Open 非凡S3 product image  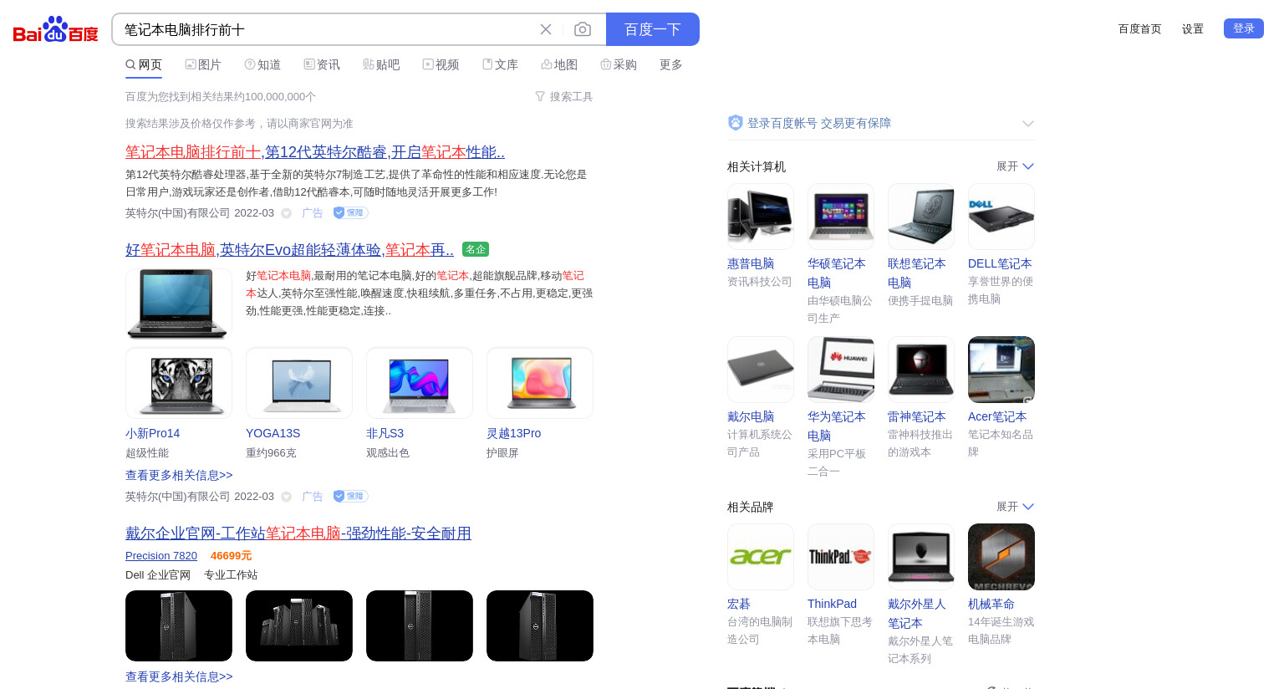tap(420, 383)
